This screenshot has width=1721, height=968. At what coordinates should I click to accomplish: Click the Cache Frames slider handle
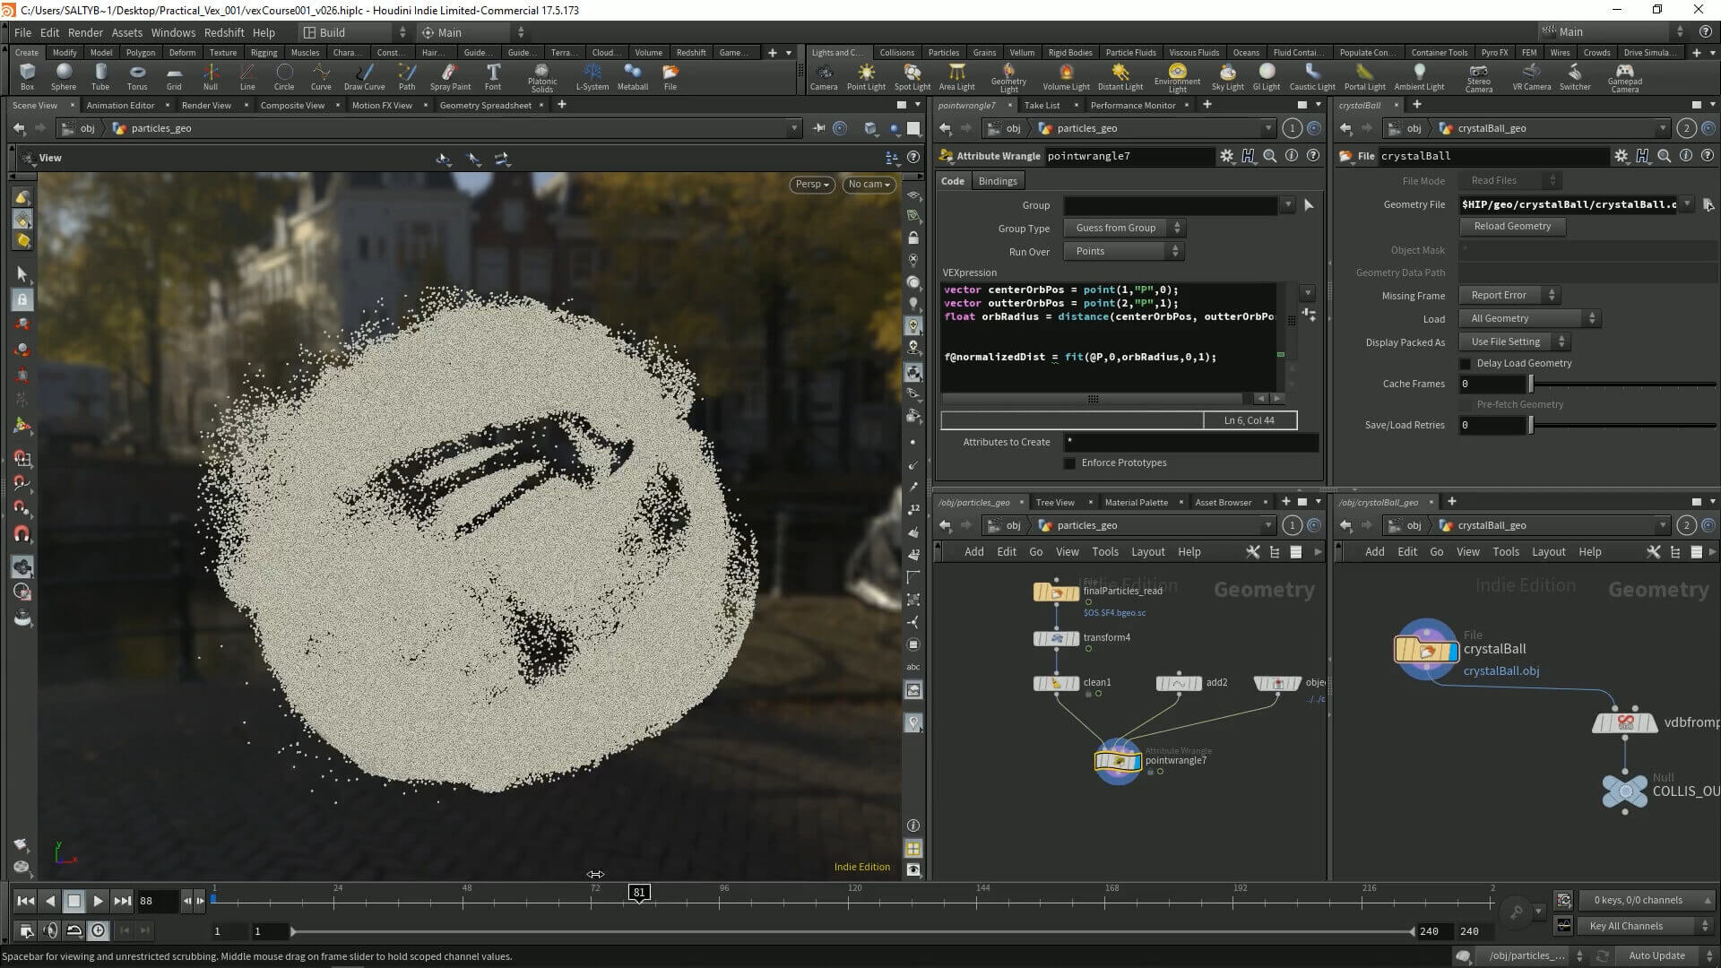(x=1531, y=385)
